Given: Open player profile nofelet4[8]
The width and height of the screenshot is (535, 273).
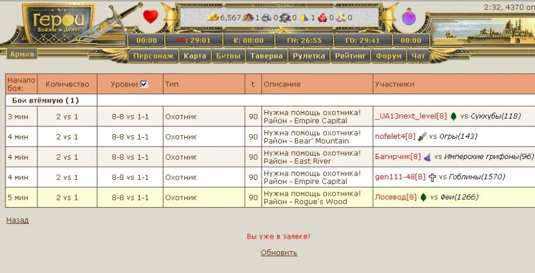Looking at the screenshot, I should (395, 136).
